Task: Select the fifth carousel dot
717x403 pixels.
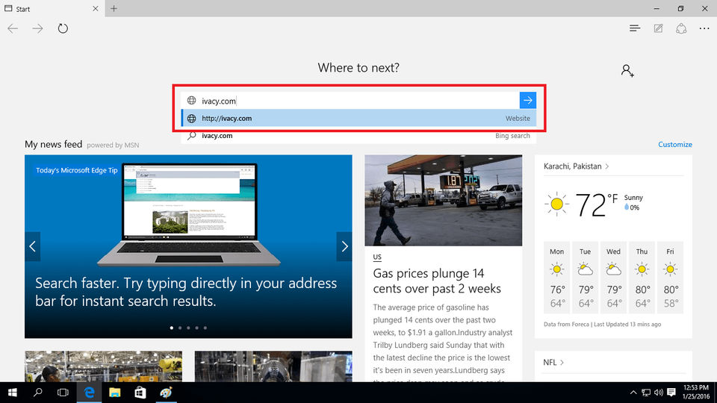Action: coord(205,328)
